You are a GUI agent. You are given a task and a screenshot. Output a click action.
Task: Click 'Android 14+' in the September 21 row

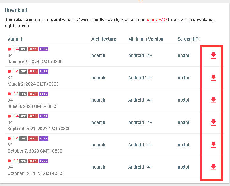pyautogui.click(x=140, y=122)
